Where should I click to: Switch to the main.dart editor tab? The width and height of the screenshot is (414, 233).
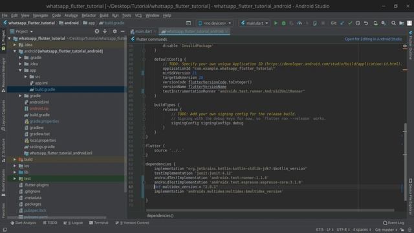point(144,32)
